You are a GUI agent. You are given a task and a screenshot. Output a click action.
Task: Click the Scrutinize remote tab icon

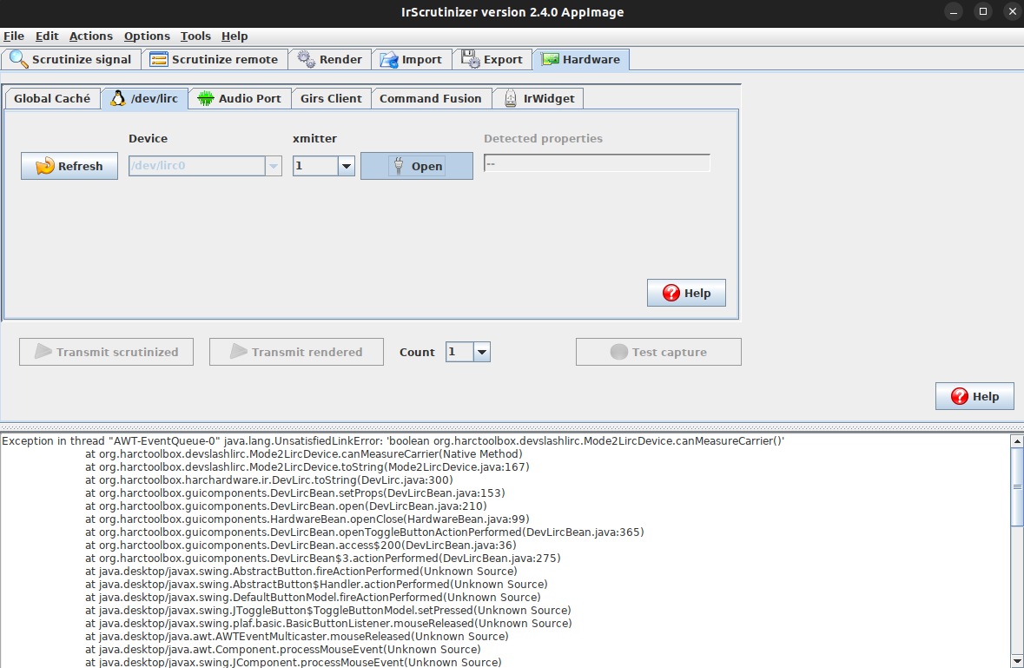click(159, 59)
